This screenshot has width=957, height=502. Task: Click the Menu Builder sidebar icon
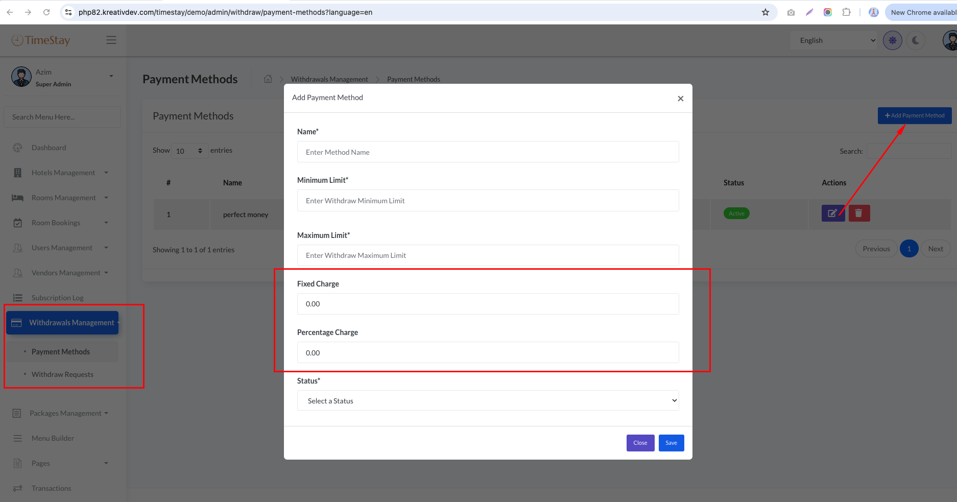tap(18, 438)
